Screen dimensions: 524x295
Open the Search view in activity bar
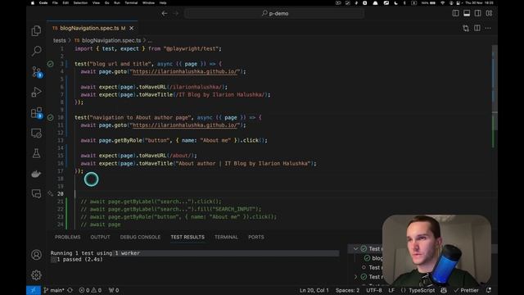click(36, 51)
